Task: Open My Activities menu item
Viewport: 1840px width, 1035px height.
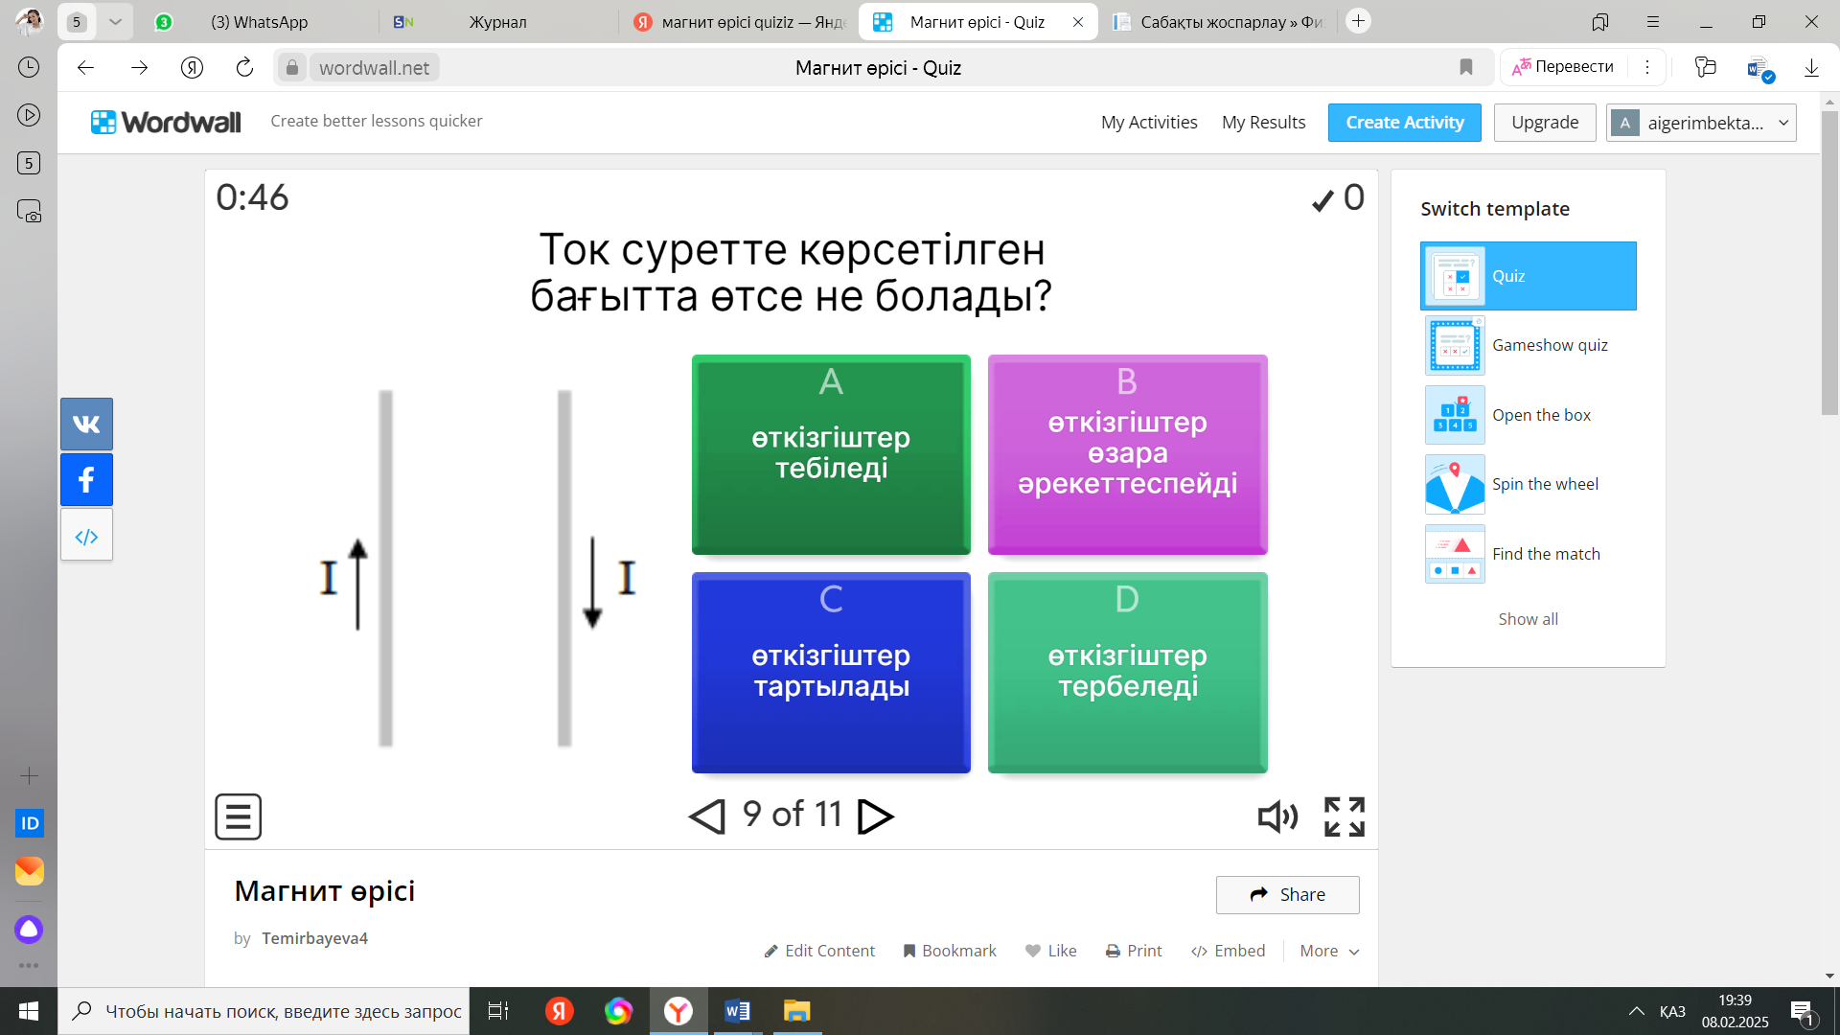Action: 1148,123
